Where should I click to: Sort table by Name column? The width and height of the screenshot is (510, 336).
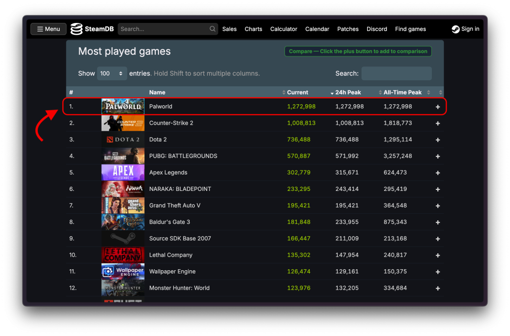tap(157, 92)
